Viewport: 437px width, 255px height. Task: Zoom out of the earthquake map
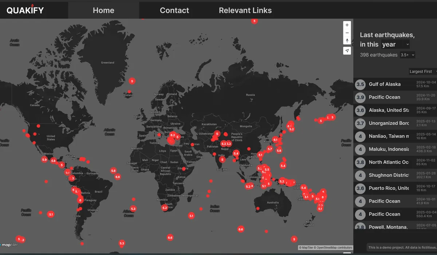pyautogui.click(x=347, y=33)
